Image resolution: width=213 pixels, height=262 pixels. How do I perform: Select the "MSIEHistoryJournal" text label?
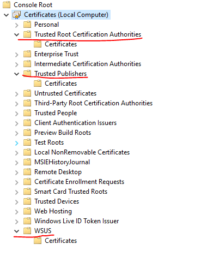(62, 162)
